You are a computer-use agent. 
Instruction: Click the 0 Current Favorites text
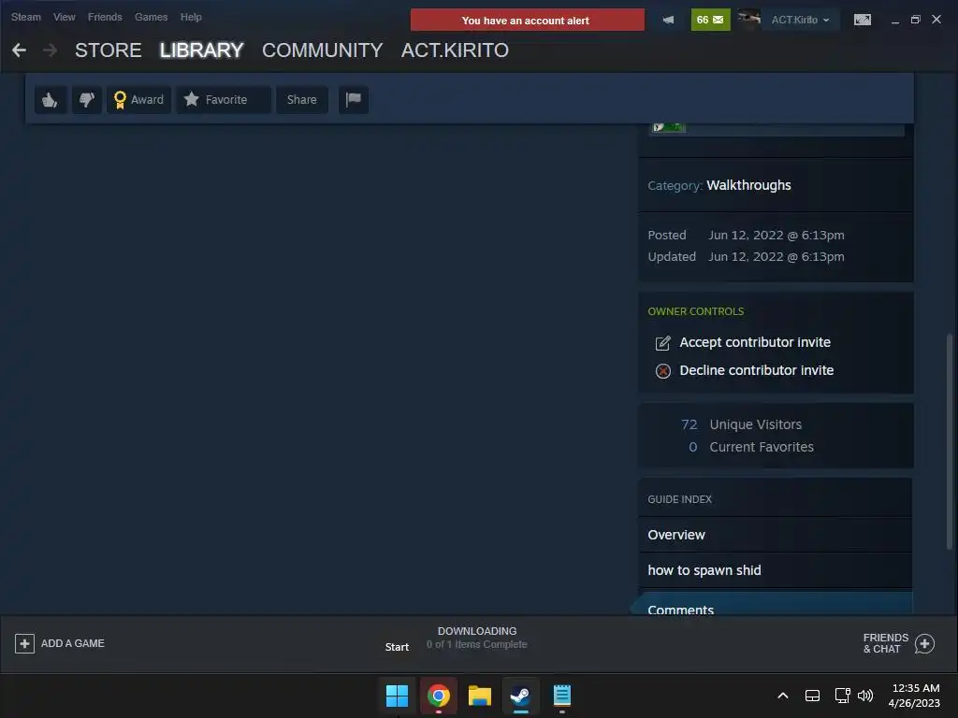(x=751, y=447)
